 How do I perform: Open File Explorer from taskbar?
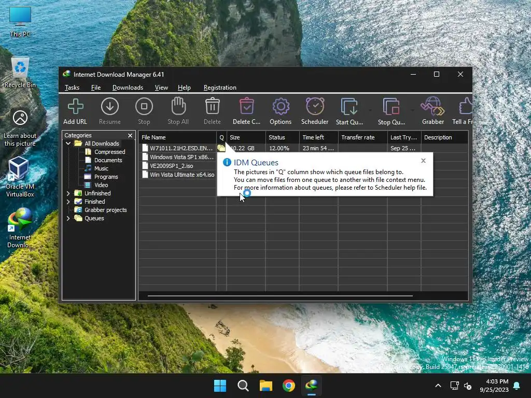(x=266, y=386)
